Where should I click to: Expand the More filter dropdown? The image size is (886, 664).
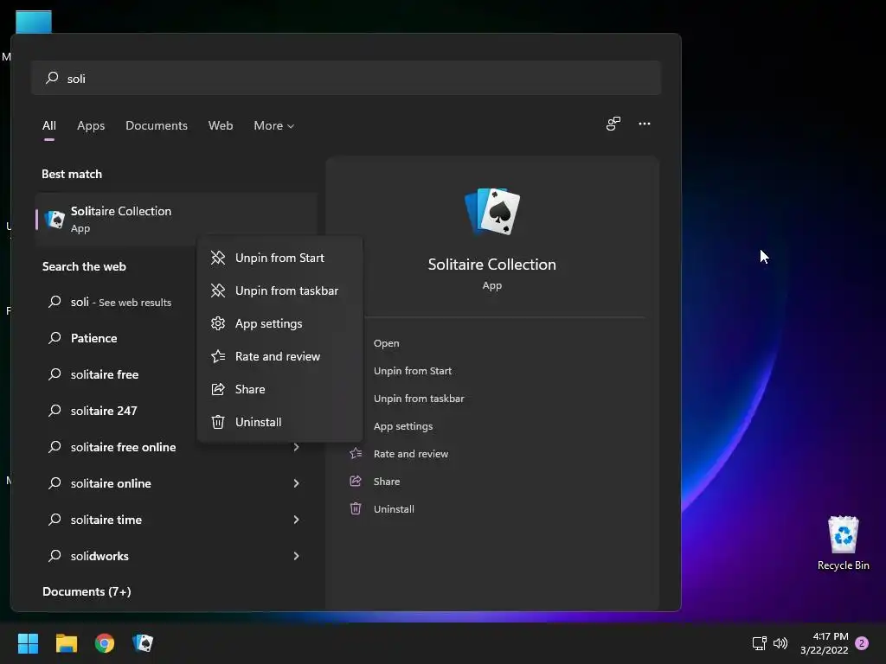(x=274, y=126)
